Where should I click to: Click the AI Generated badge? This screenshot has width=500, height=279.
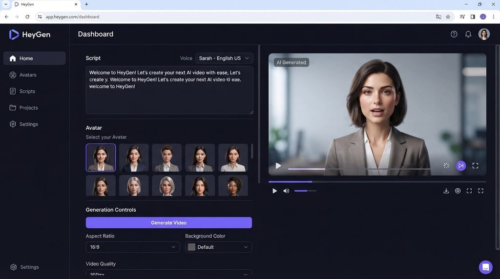click(x=291, y=62)
